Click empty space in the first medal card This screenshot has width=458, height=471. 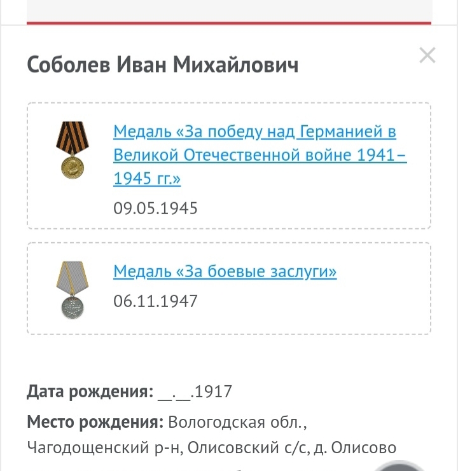(312, 208)
